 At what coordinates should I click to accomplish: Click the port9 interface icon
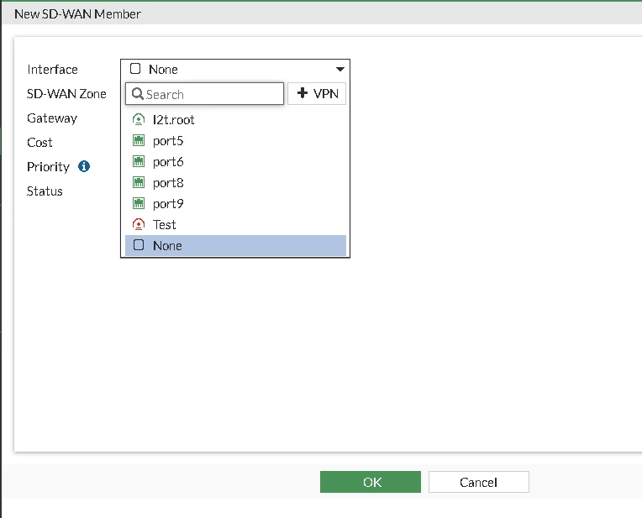(x=139, y=203)
